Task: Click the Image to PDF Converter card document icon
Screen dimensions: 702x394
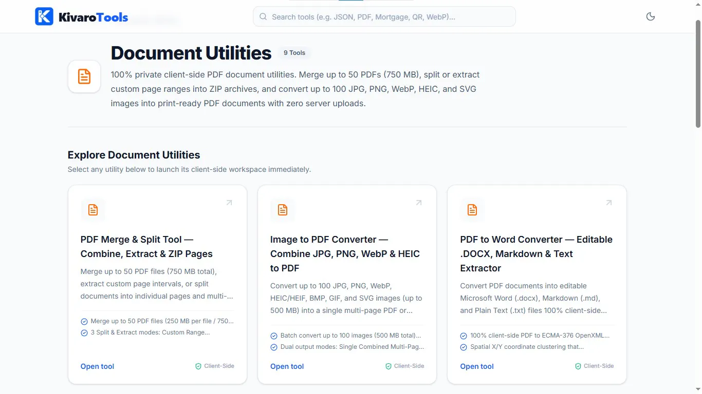Action: 283,210
